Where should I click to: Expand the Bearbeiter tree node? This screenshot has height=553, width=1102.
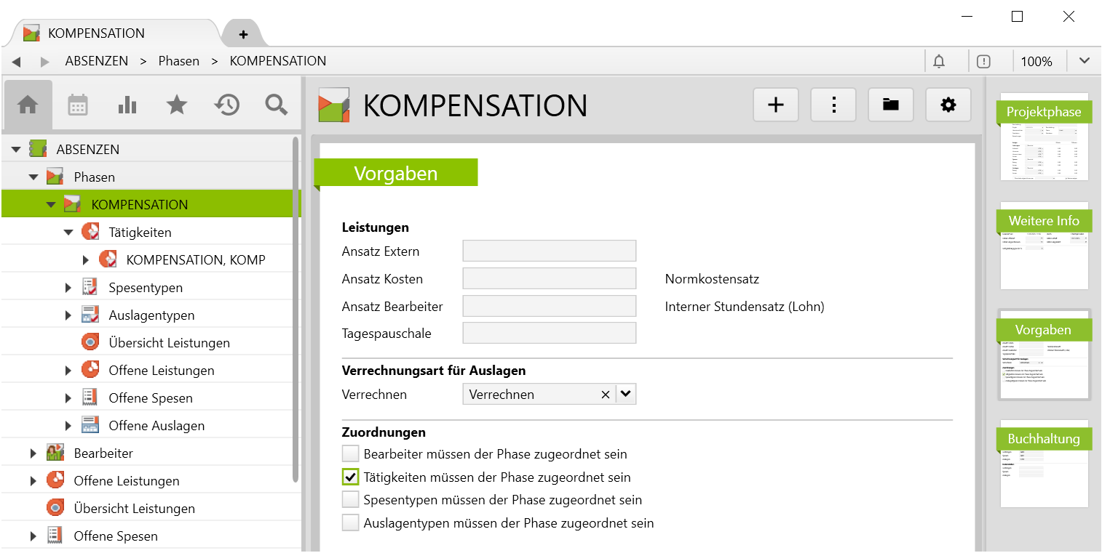point(33,453)
